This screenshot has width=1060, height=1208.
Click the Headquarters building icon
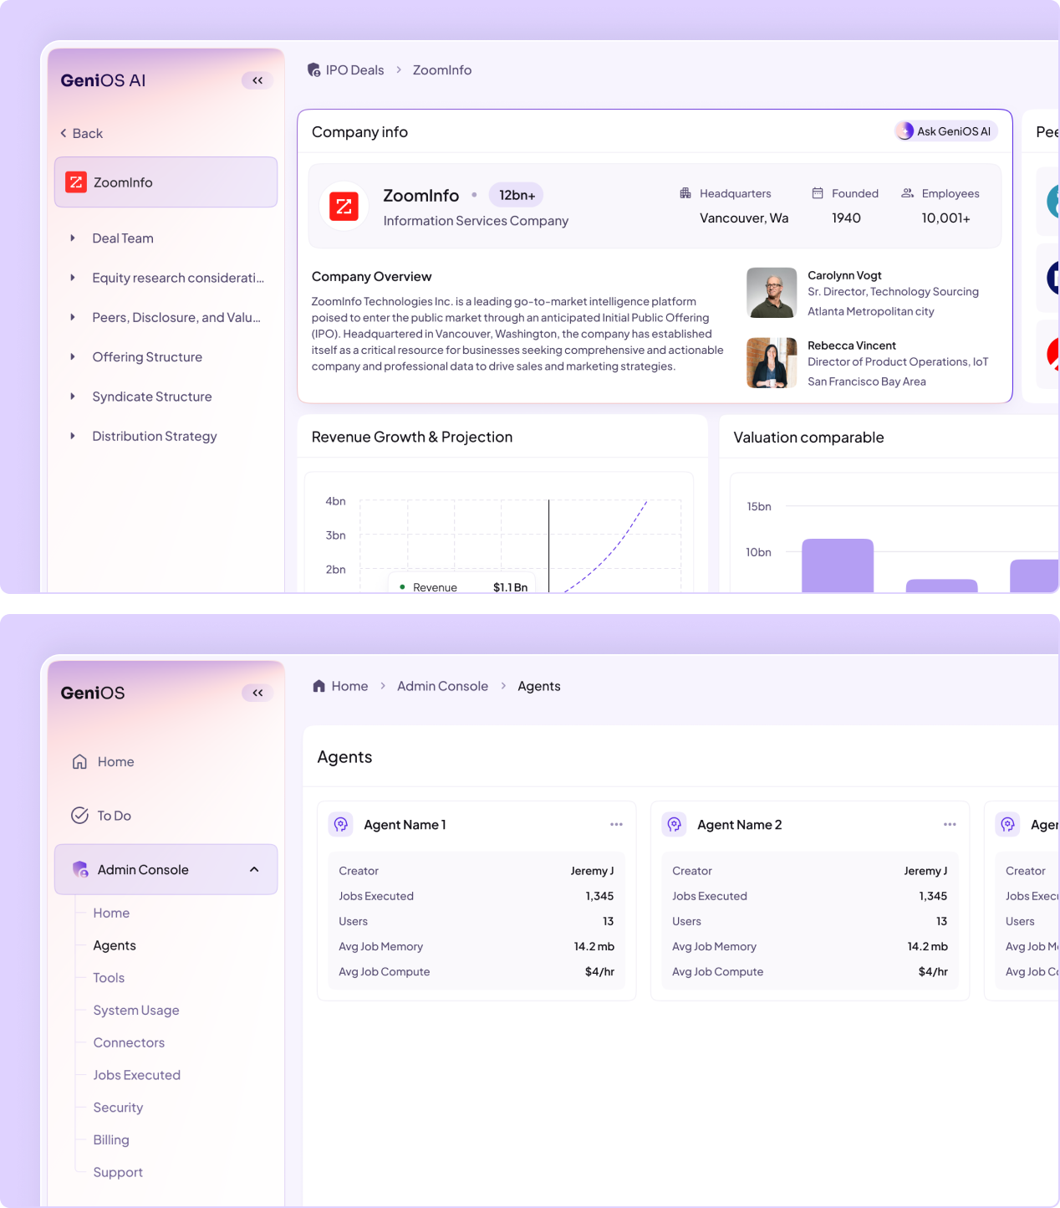click(685, 193)
